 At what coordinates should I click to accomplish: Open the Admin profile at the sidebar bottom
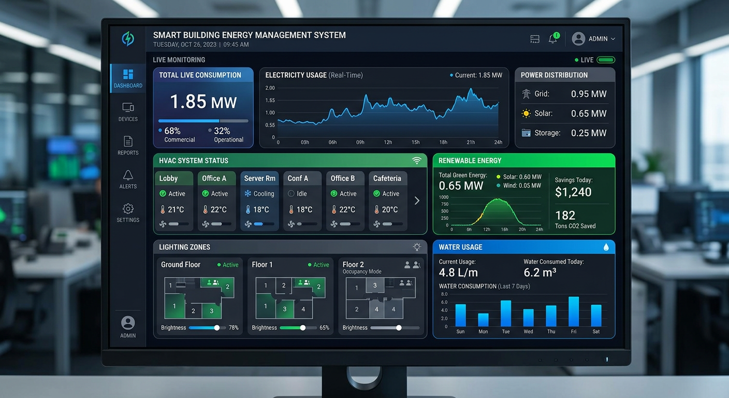tap(128, 327)
